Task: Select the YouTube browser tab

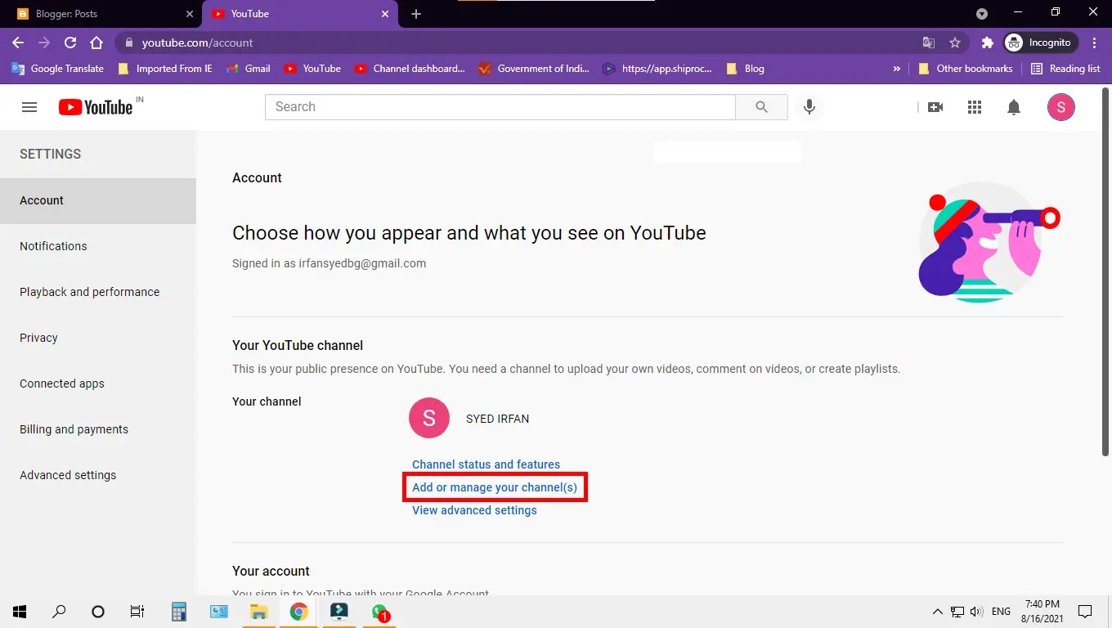Action: pyautogui.click(x=298, y=14)
